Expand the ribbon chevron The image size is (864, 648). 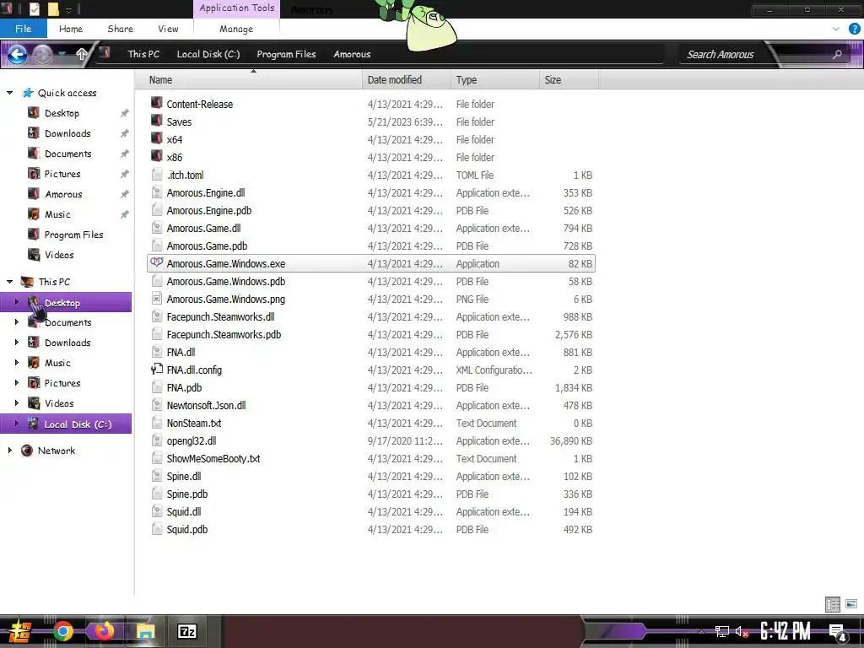836,29
